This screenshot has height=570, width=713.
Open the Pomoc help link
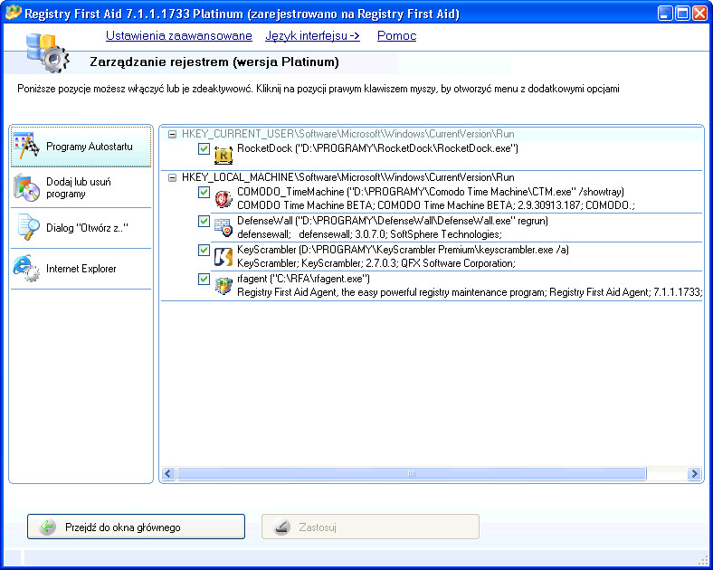396,35
